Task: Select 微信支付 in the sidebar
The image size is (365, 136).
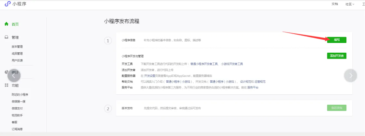Action: point(17,108)
